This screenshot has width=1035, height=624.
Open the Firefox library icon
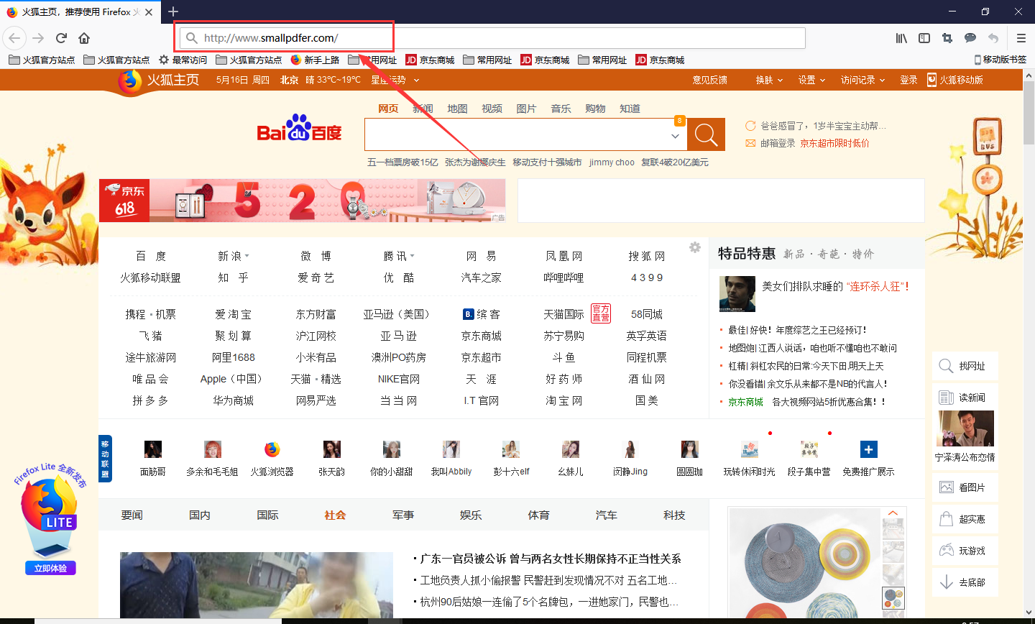click(901, 38)
